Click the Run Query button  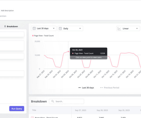click(17, 109)
